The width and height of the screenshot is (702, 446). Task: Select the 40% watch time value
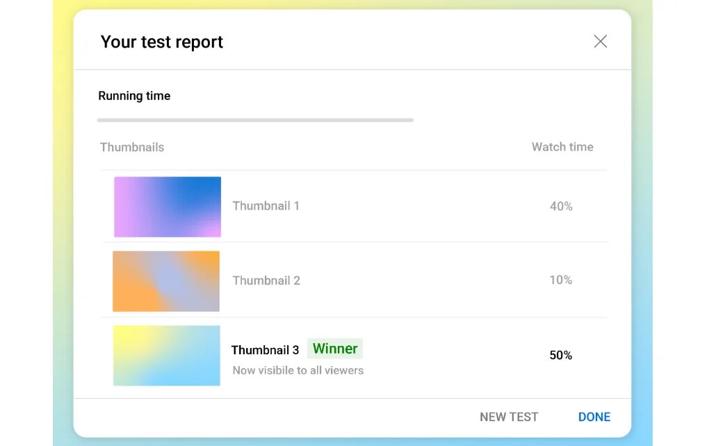pyautogui.click(x=560, y=206)
